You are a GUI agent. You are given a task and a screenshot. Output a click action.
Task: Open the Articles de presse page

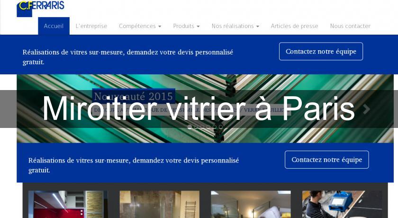[294, 26]
